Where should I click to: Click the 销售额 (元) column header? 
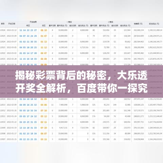(x=138, y=24)
